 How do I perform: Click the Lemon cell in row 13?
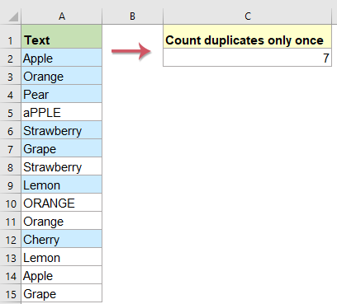(62, 257)
